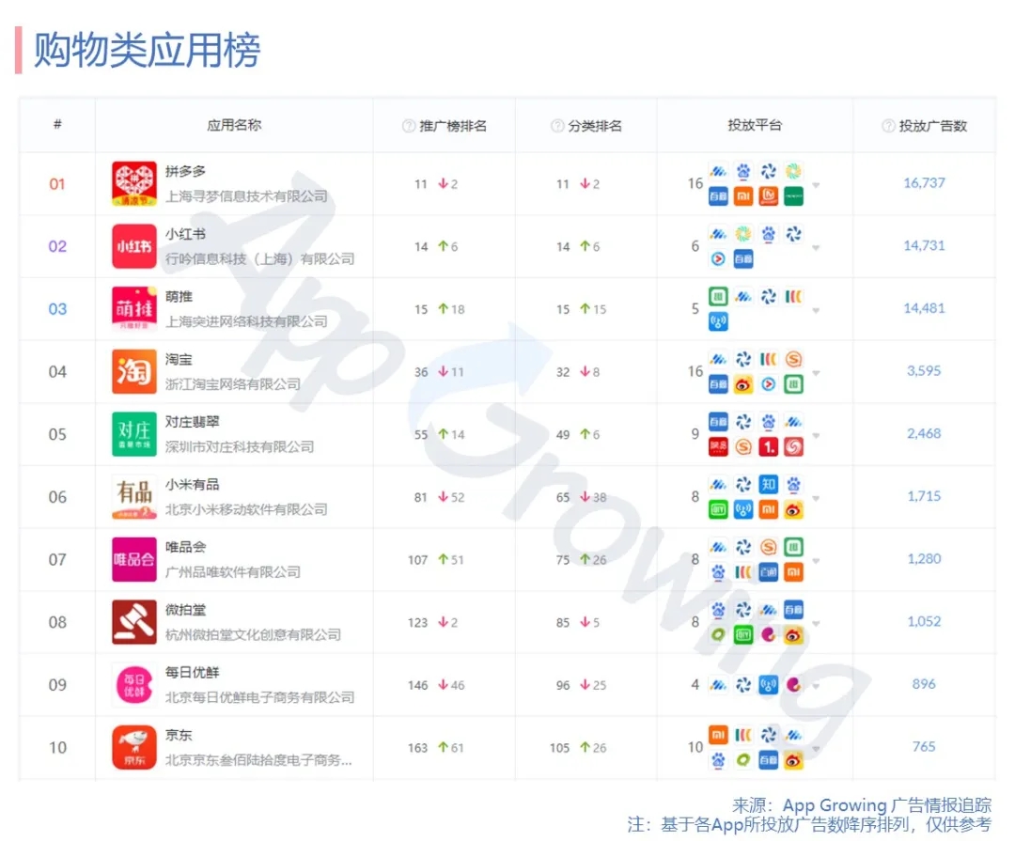Image resolution: width=1015 pixels, height=841 pixels.
Task: Open the 微拍堂 gavel app icon
Action: (x=134, y=622)
